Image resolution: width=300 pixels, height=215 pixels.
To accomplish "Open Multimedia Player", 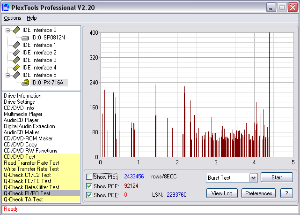I will pos(23,114).
